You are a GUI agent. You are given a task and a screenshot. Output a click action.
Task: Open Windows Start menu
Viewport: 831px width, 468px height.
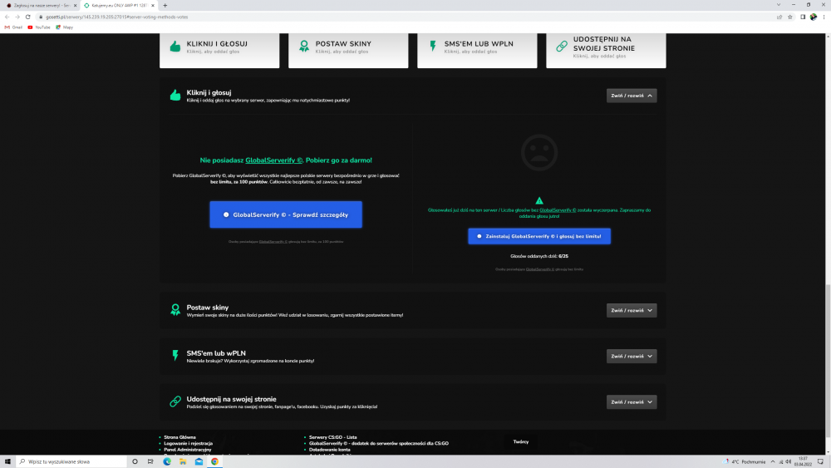[7, 461]
